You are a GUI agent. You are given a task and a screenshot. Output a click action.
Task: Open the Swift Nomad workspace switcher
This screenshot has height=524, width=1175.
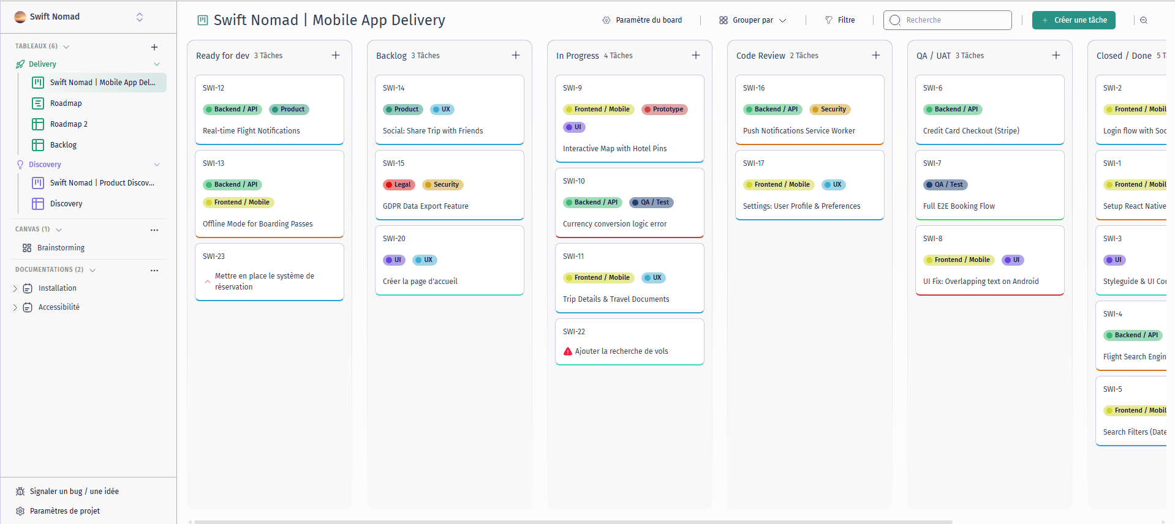tap(140, 17)
